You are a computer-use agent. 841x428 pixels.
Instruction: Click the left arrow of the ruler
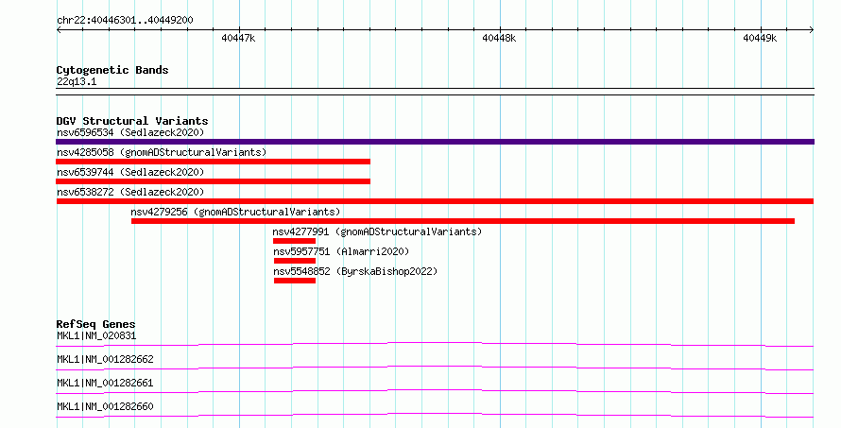(x=59, y=30)
